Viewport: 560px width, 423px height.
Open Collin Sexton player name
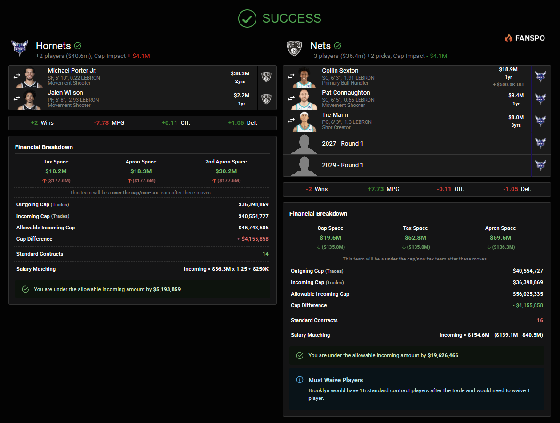coord(340,71)
